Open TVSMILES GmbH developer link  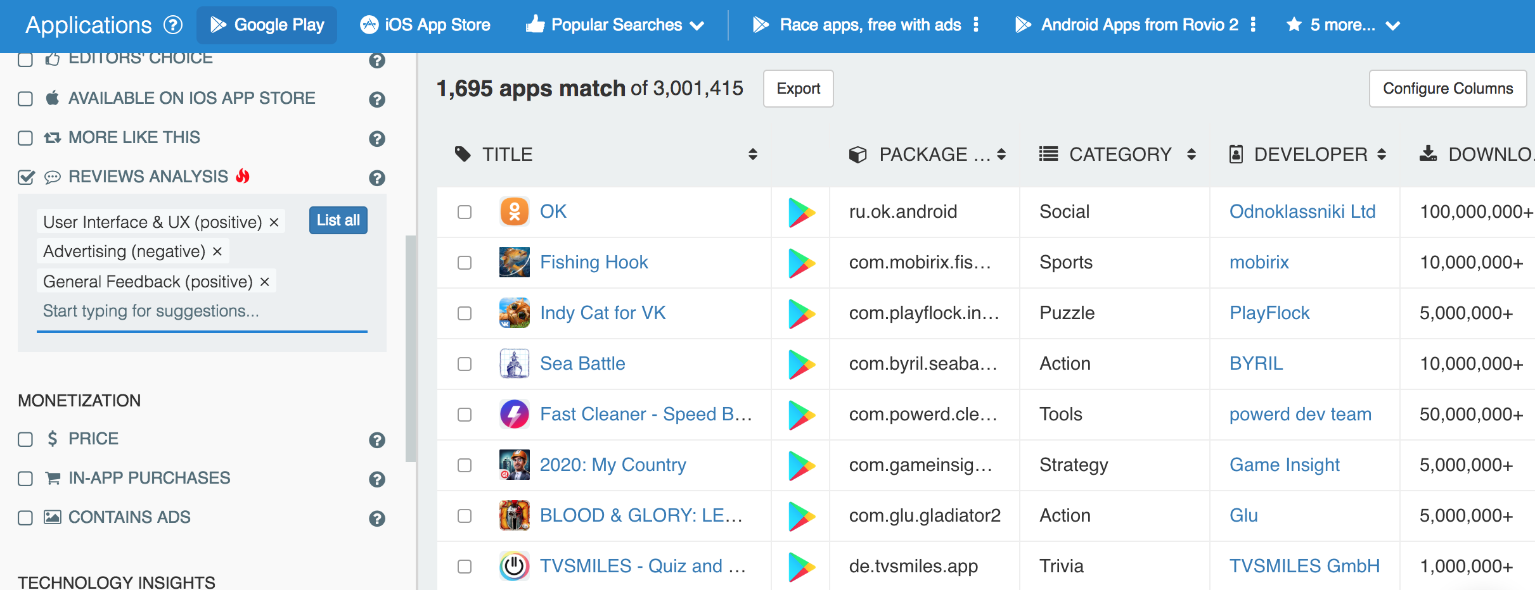(1304, 566)
